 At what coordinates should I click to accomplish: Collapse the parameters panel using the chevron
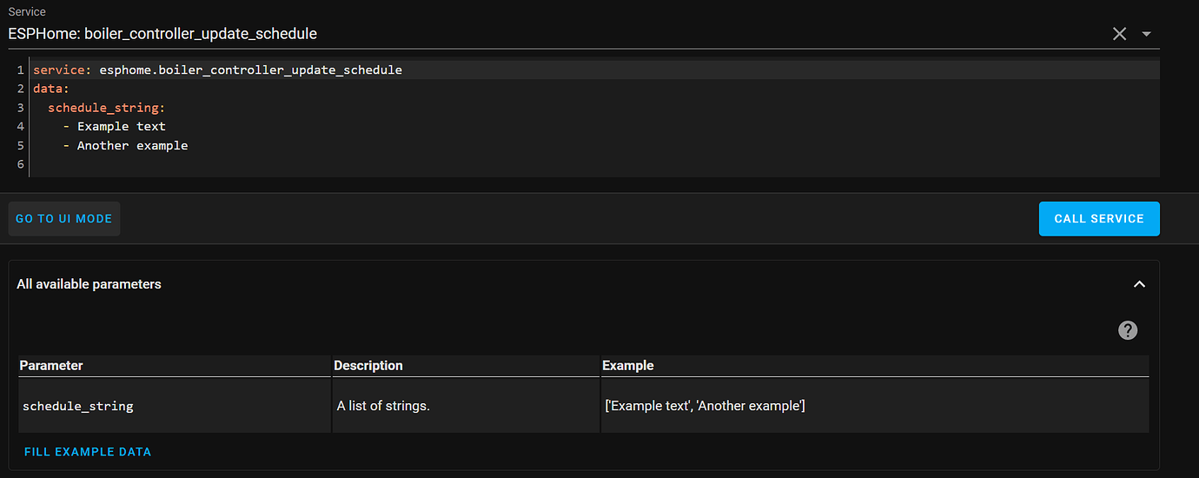click(1139, 284)
